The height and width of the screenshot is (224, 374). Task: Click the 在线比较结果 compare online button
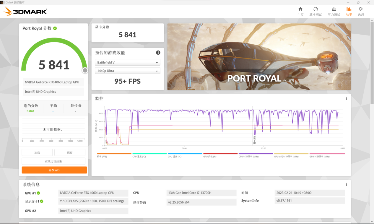point(53,161)
